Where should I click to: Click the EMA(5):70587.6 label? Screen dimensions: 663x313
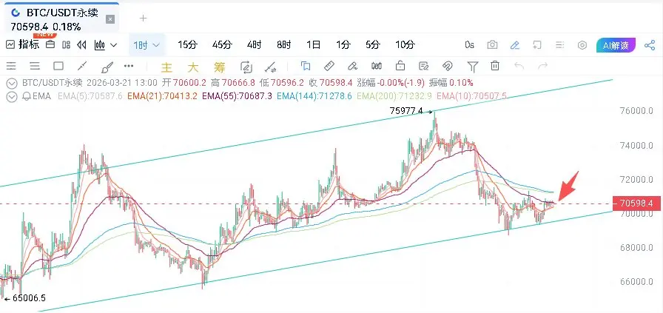pos(90,96)
